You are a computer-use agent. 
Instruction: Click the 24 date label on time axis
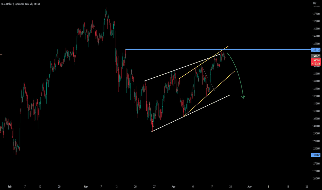coord(230,187)
